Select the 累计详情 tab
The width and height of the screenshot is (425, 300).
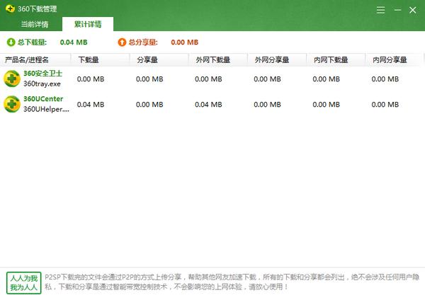click(x=88, y=24)
